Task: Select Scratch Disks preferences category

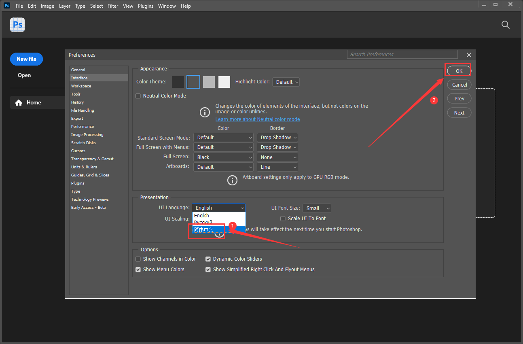Action: [x=99, y=143]
